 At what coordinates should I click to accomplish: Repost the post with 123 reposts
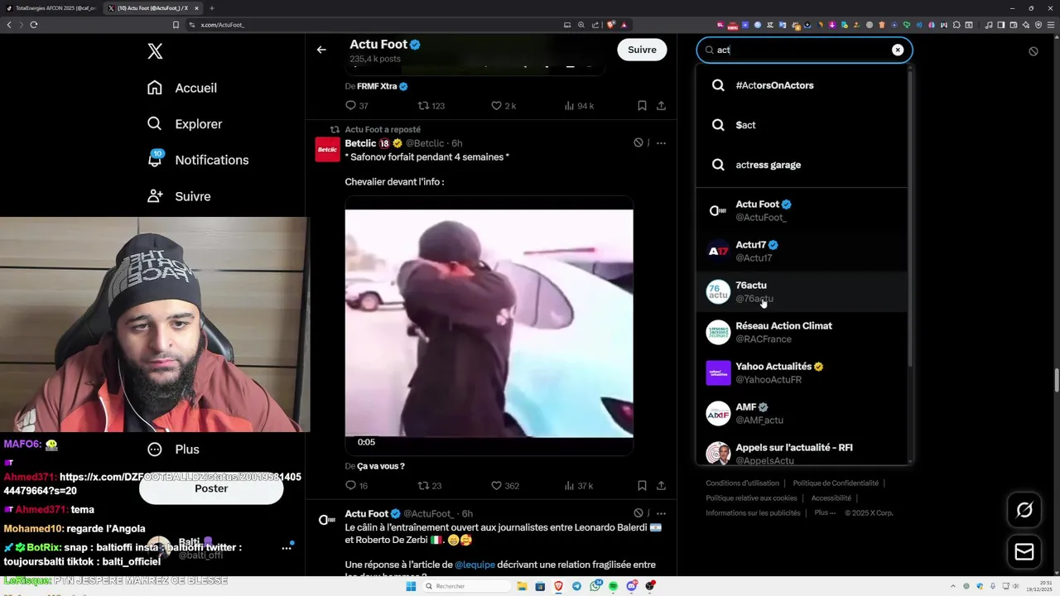tap(431, 106)
